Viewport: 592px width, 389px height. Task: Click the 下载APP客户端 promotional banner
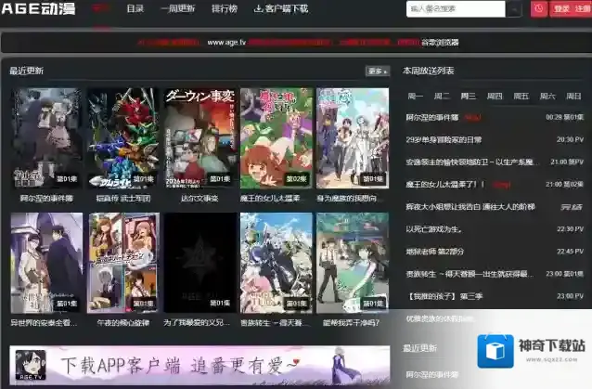pyautogui.click(x=199, y=365)
